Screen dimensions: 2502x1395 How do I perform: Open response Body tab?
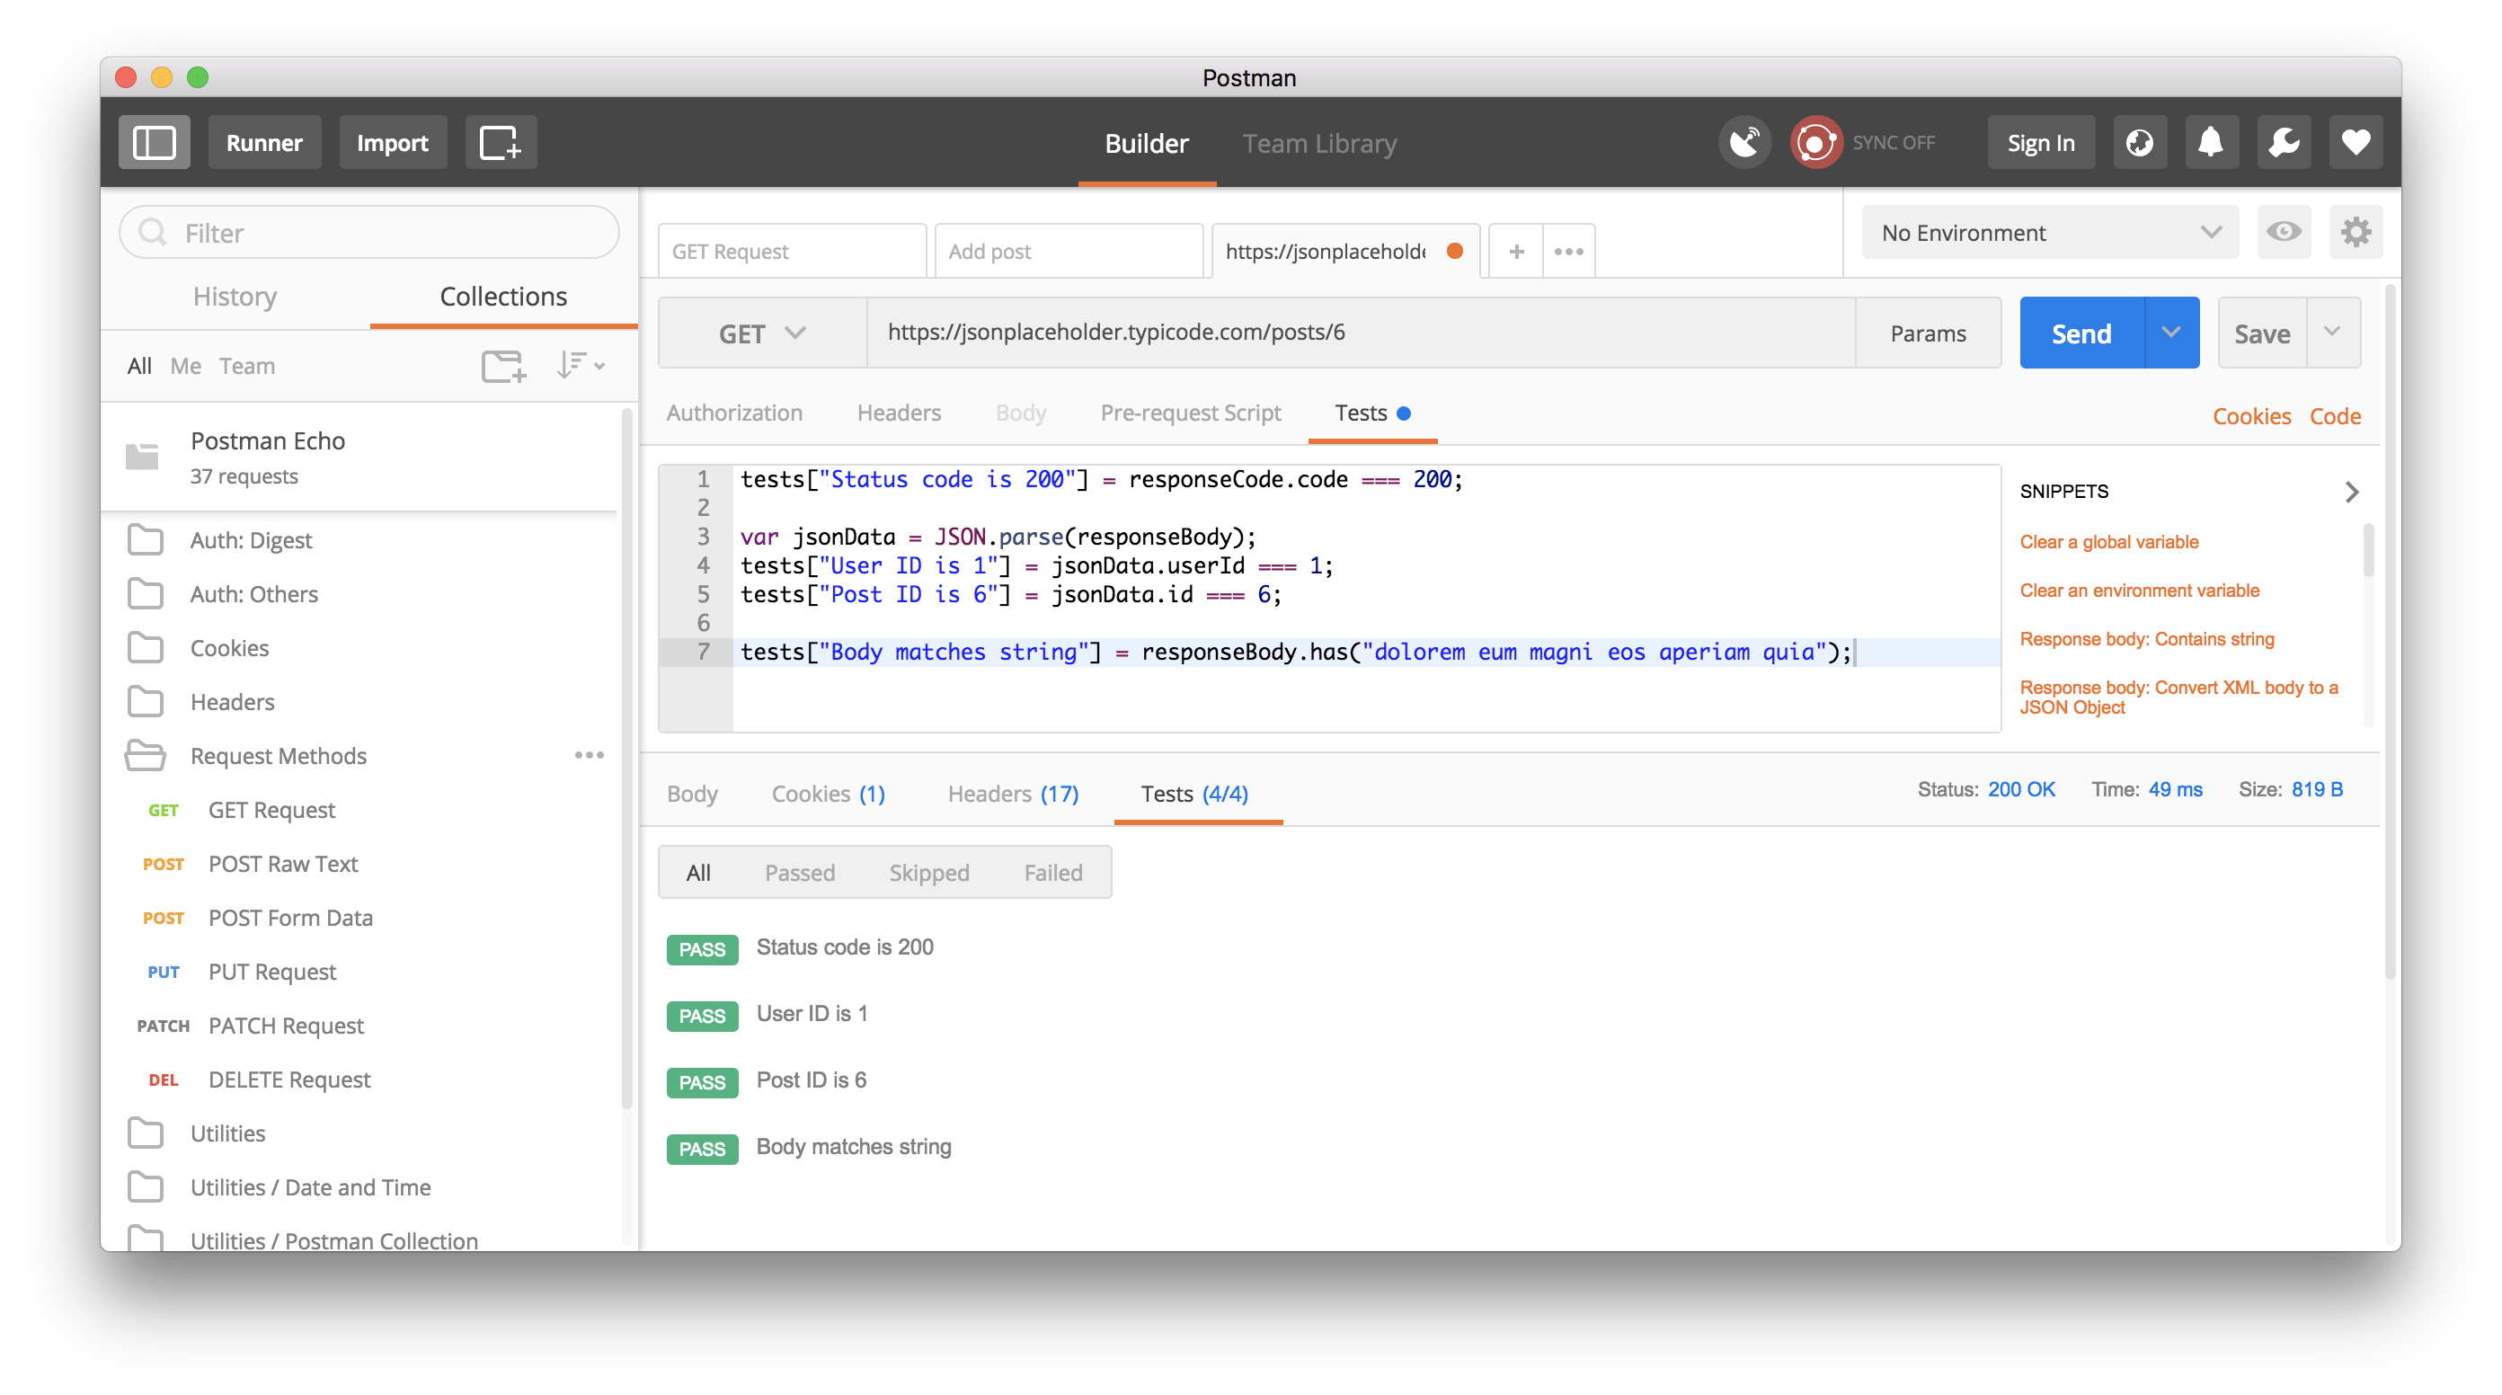click(x=691, y=794)
